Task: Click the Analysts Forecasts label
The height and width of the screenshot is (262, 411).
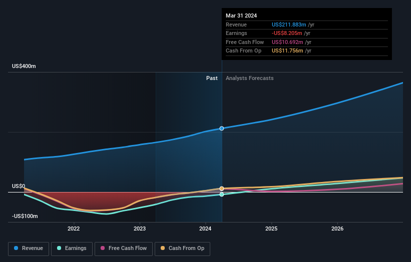Action: pos(249,78)
